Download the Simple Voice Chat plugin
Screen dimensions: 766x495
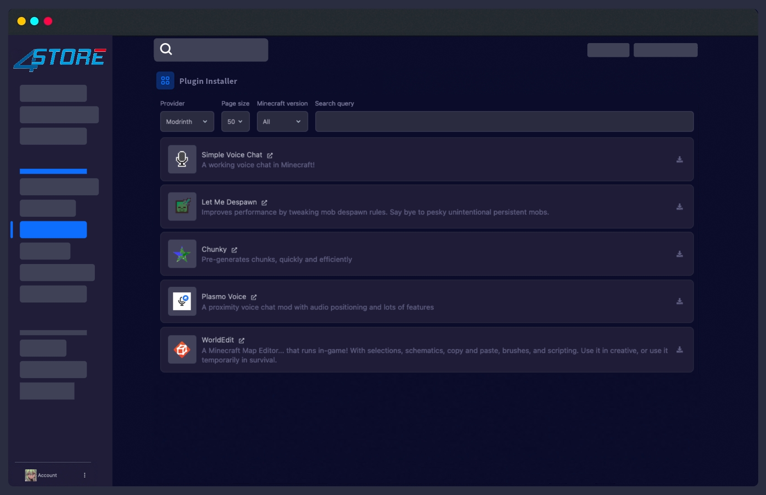tap(679, 159)
